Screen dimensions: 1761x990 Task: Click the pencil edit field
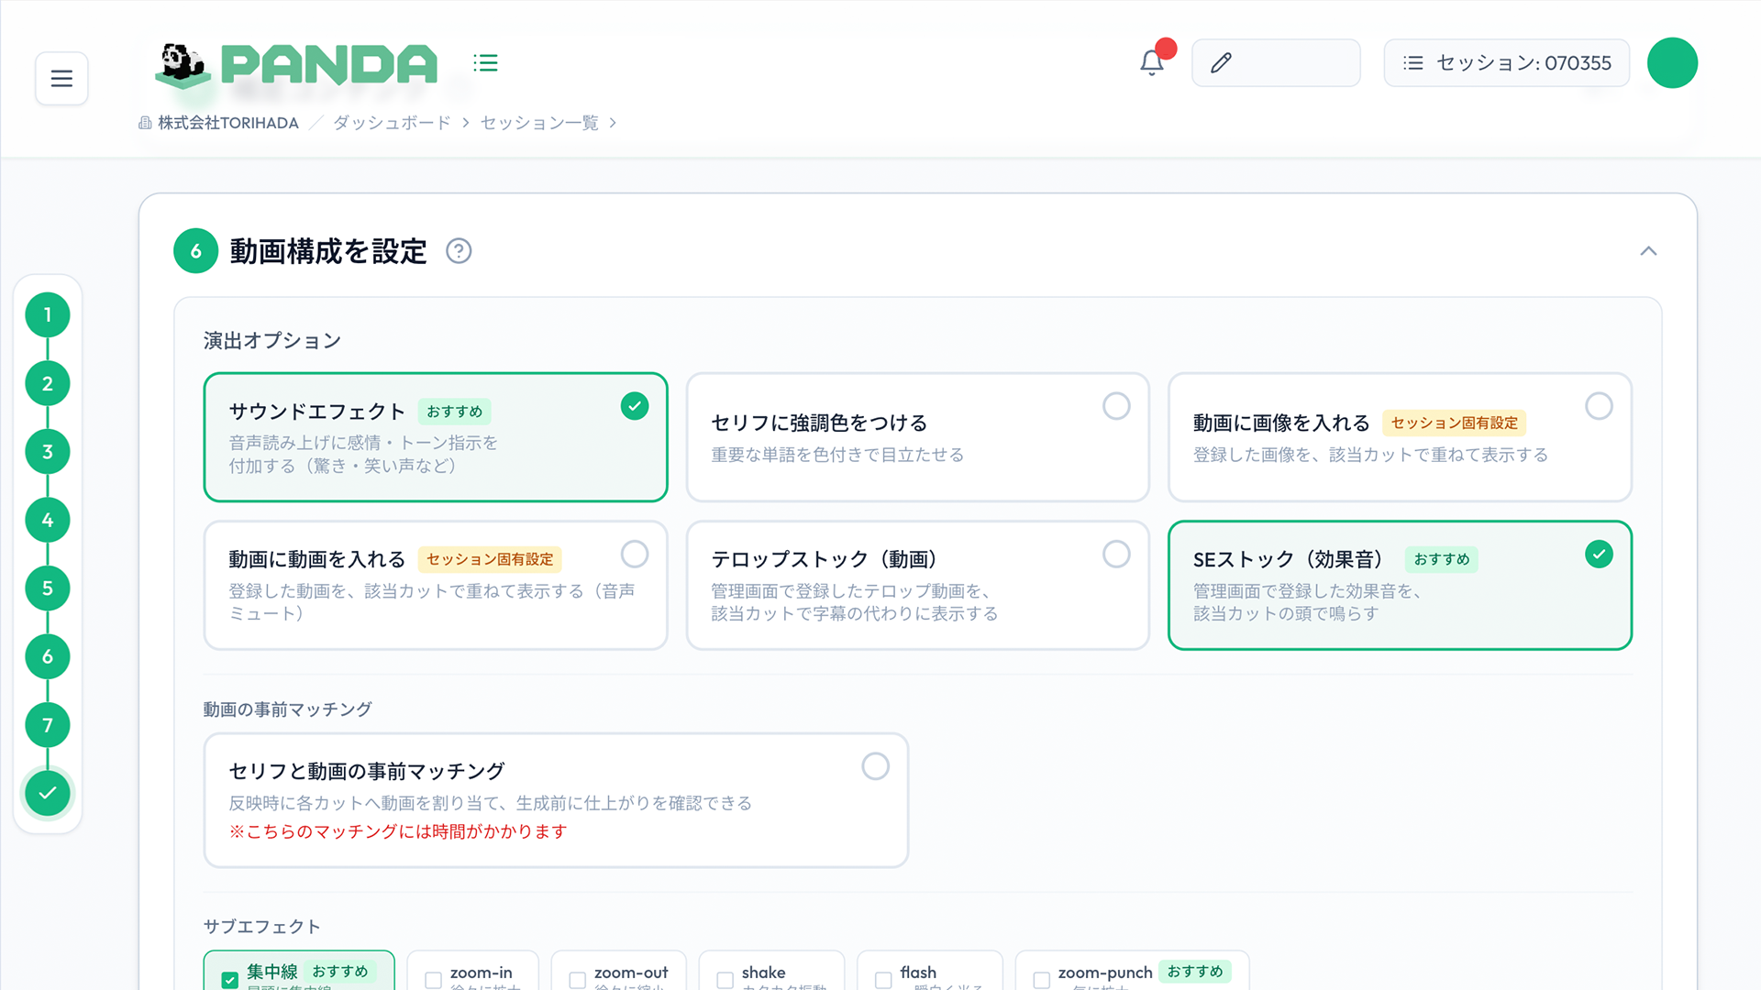(x=1276, y=62)
